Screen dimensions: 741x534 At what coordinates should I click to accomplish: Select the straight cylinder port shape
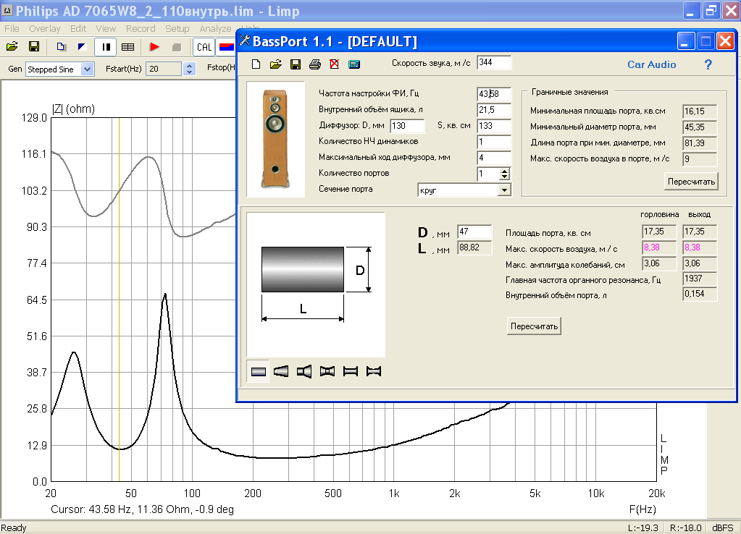click(x=258, y=371)
